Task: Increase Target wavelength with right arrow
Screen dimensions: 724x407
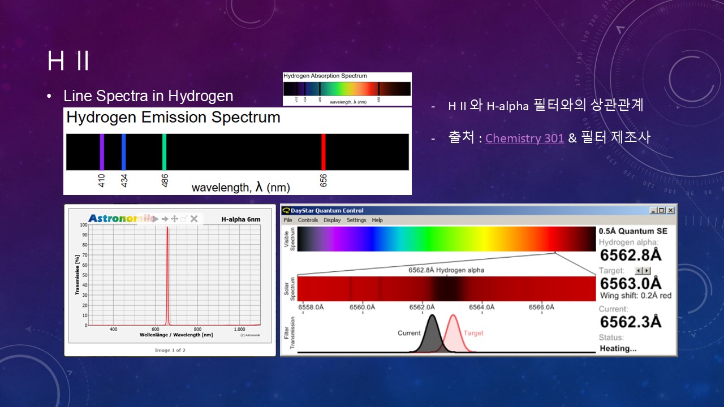Action: point(647,271)
